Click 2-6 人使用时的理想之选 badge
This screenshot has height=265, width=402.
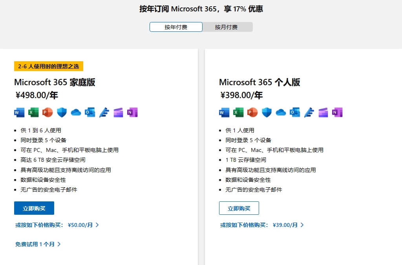(x=49, y=66)
